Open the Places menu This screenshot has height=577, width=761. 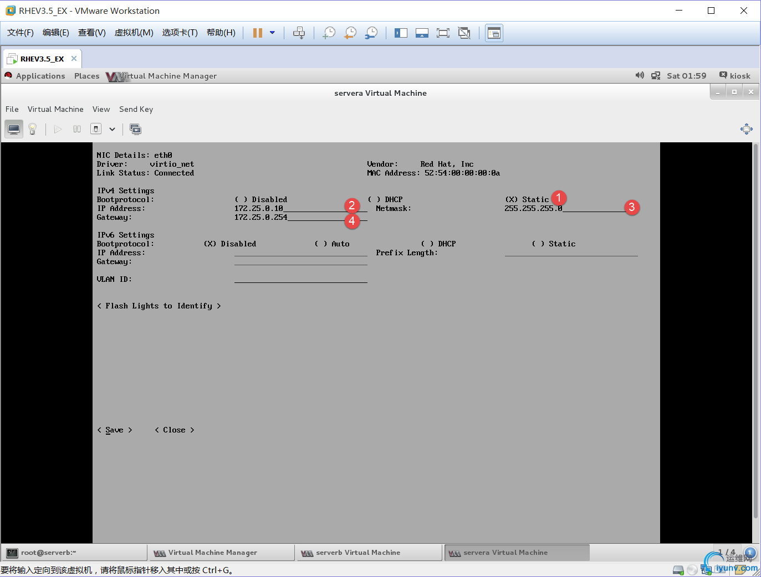87,76
